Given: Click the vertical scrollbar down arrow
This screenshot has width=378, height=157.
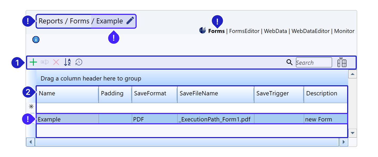Looking at the screenshot, I should tap(352, 133).
